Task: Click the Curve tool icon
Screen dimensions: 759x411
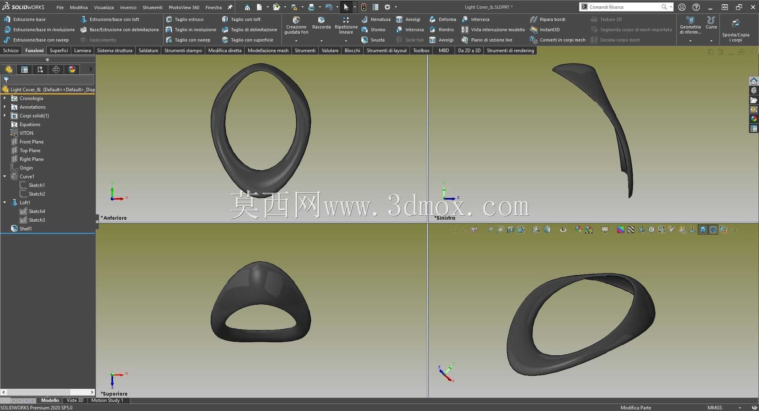Action: (x=711, y=23)
